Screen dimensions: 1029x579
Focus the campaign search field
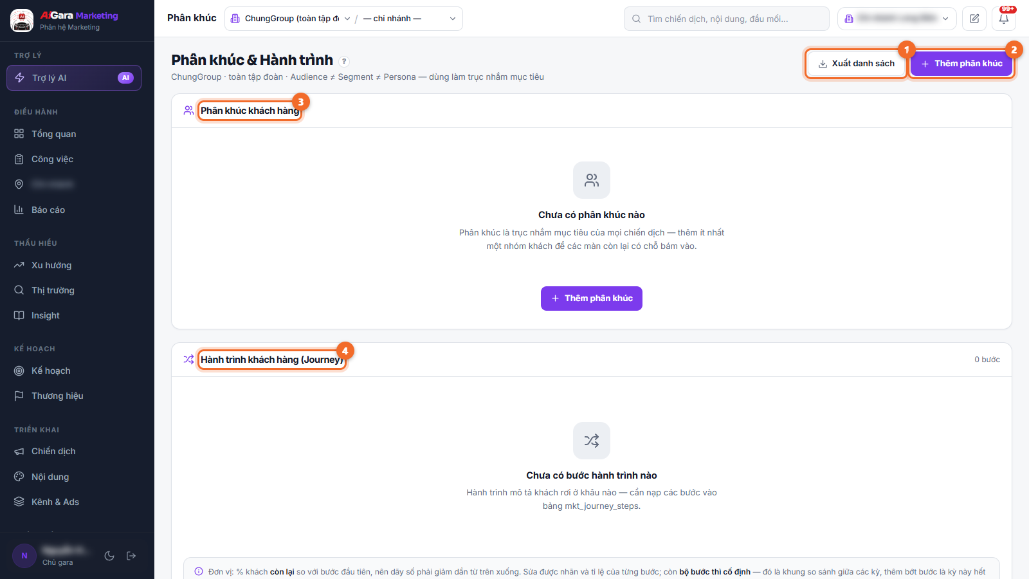pyautogui.click(x=727, y=19)
